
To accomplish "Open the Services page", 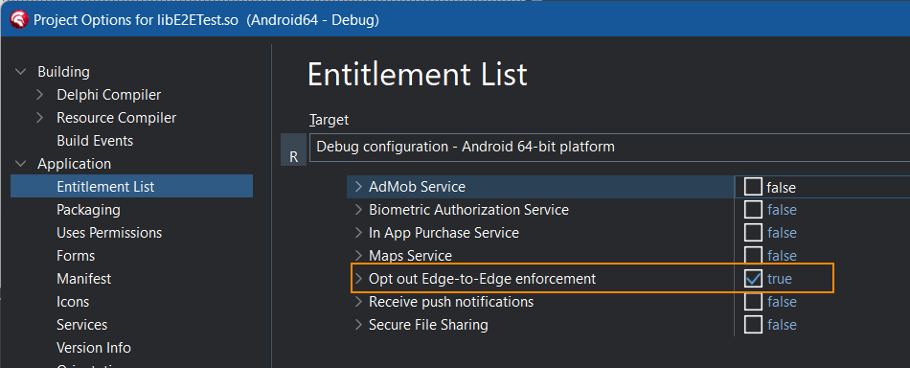I will [x=81, y=325].
